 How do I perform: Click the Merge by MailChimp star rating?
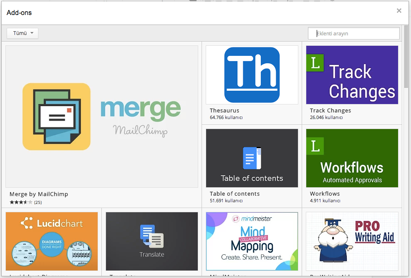point(21,202)
